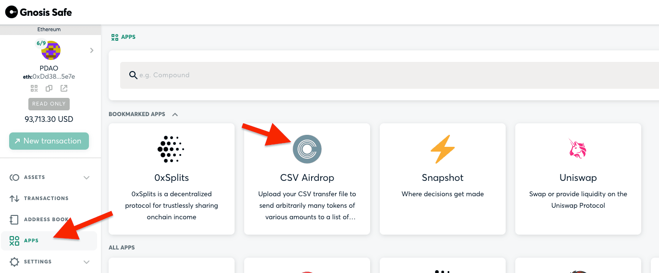
Task: Click the Gnosis Safe logo
Action: coord(38,12)
